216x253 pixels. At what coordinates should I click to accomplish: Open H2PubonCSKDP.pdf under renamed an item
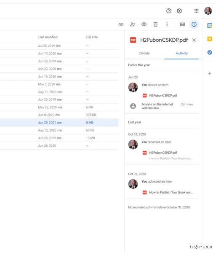tap(163, 153)
